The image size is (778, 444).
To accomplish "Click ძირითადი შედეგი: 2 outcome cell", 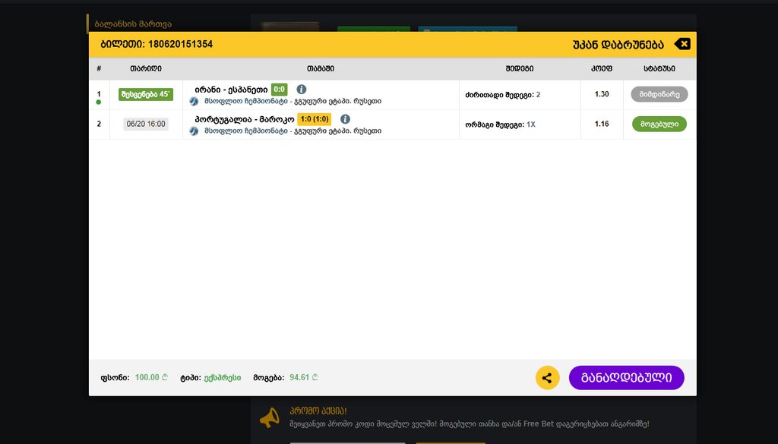I will click(503, 95).
